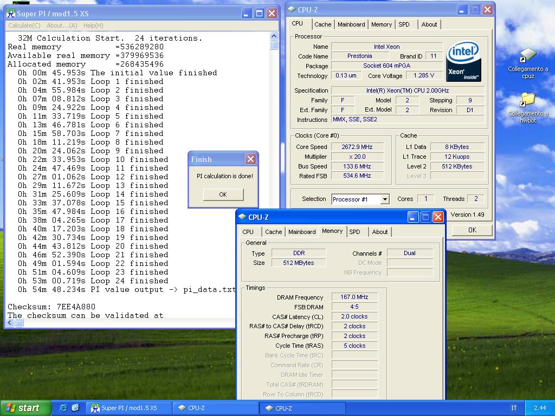
Task: Click the DRAM Frequency value 167.0 MHz
Action: [x=354, y=297]
